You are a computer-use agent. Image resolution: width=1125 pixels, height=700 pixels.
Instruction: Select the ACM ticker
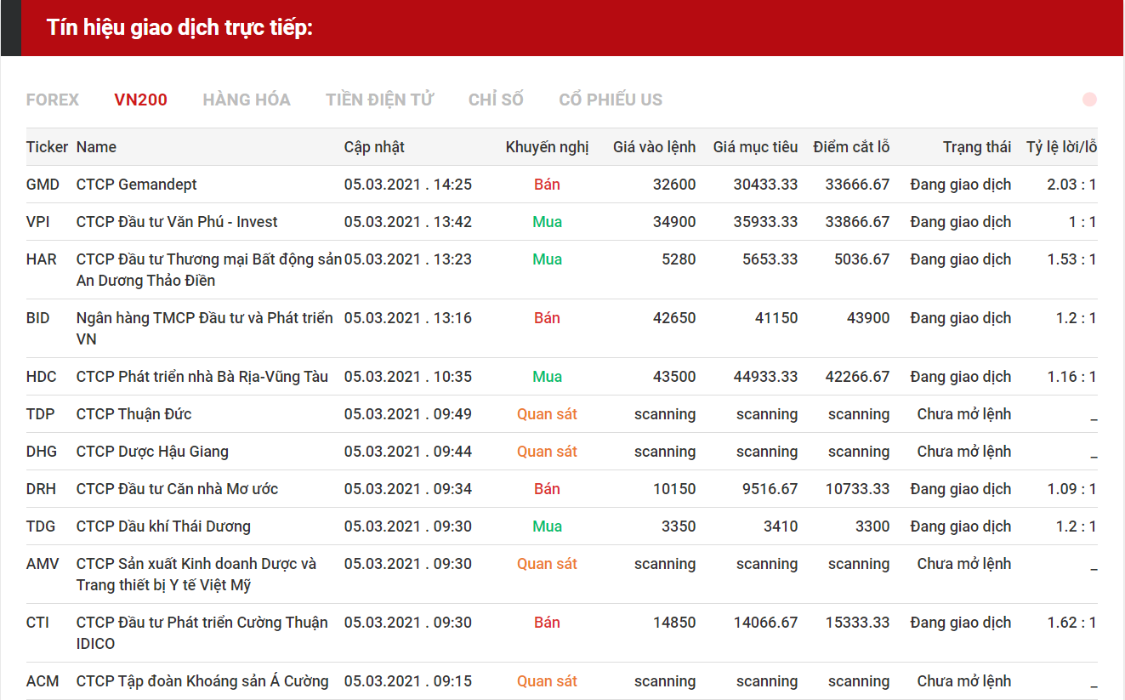pyautogui.click(x=43, y=681)
